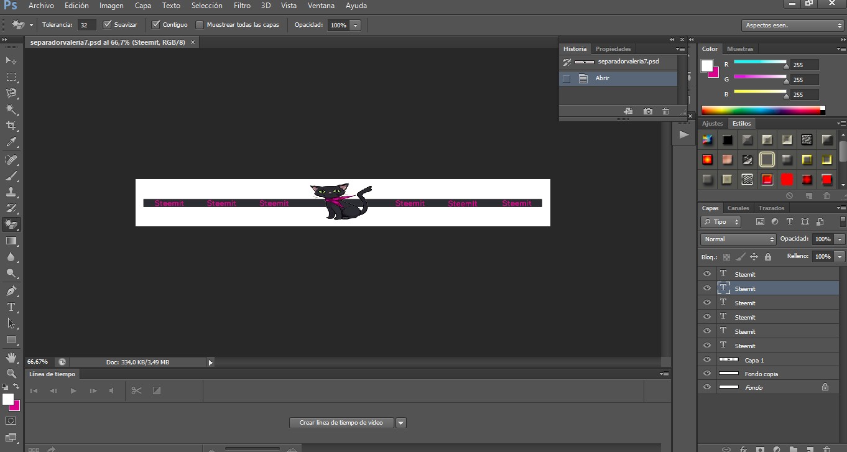Delete current state in History panel
Image resolution: width=847 pixels, height=452 pixels.
(666, 111)
